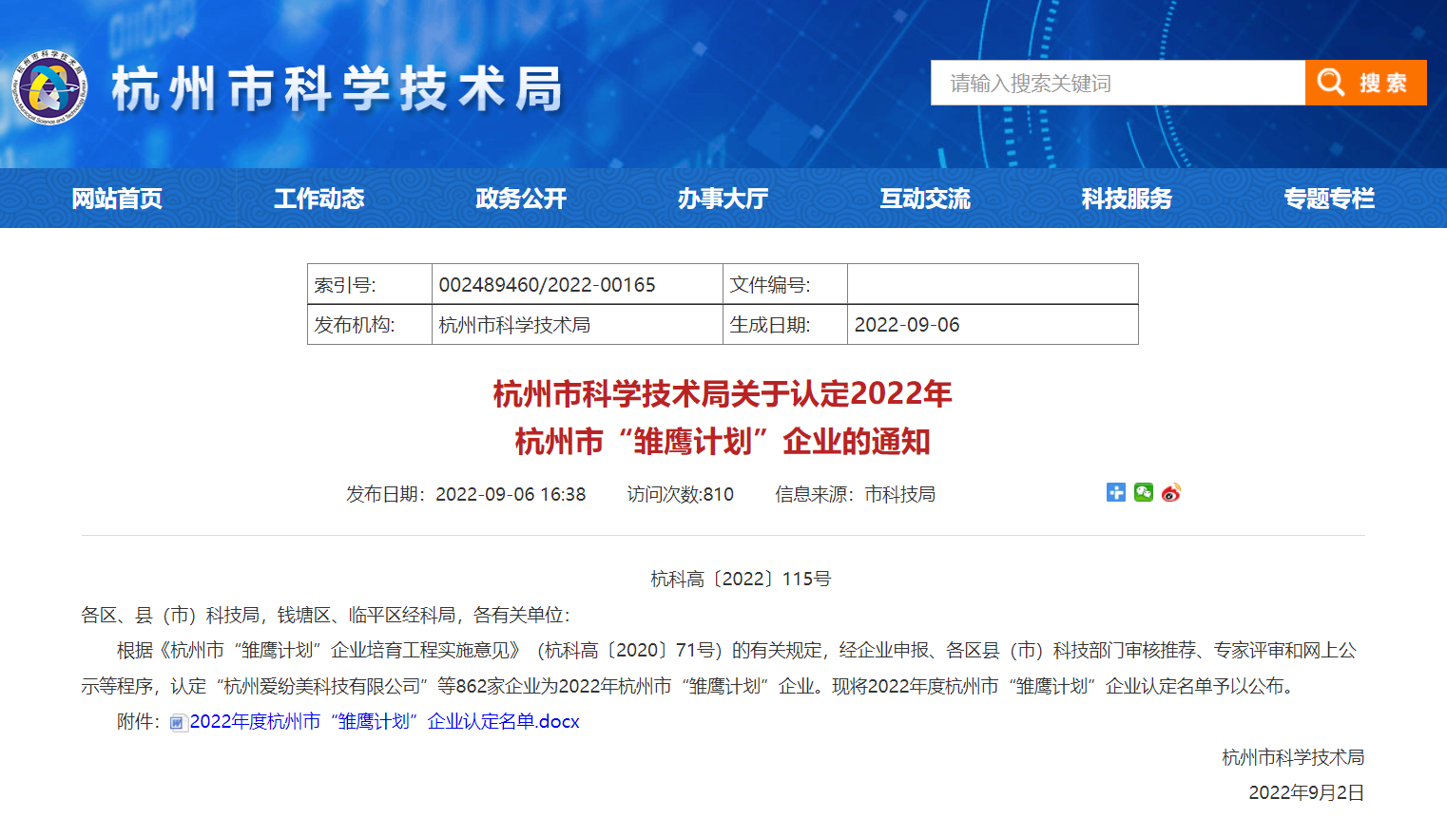Click the 文件编号 label cell
The height and width of the screenshot is (818, 1447).
point(785,284)
